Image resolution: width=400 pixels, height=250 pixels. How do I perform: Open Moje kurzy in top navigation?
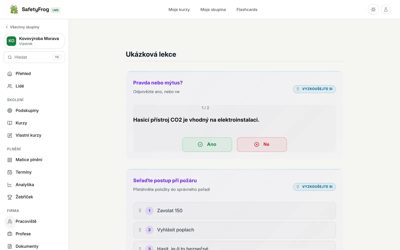(179, 9)
